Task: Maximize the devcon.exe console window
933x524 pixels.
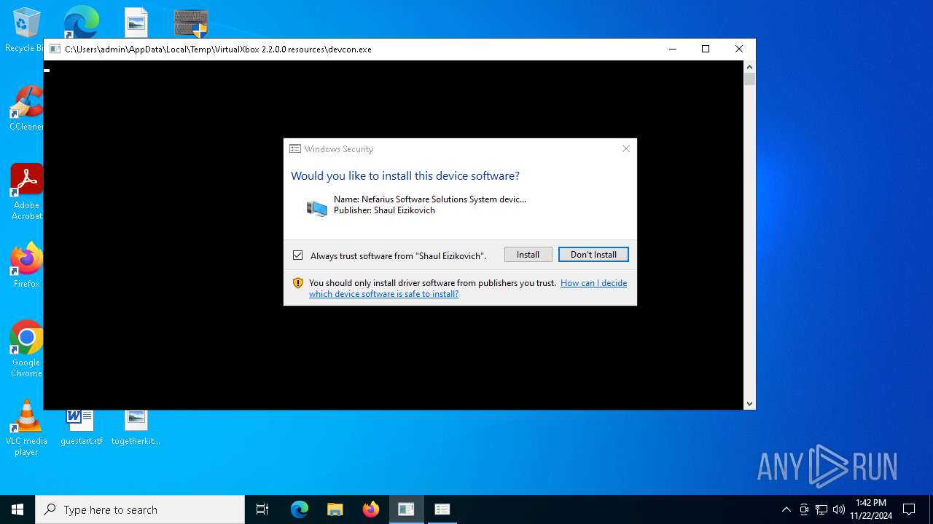Action: click(x=706, y=49)
